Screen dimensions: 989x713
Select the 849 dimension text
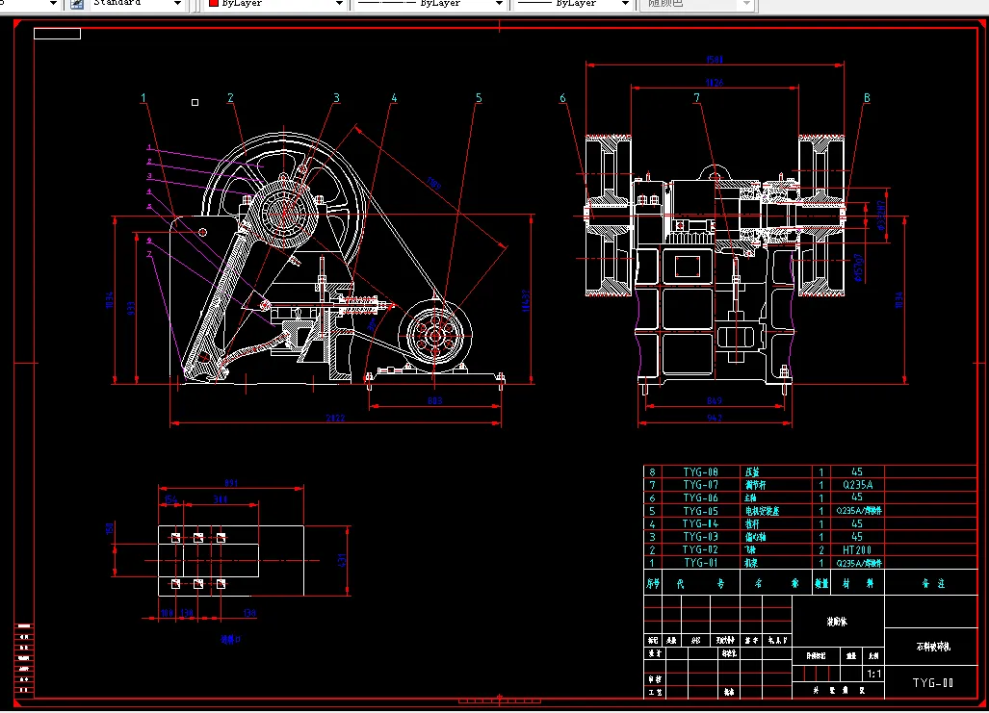pos(715,401)
